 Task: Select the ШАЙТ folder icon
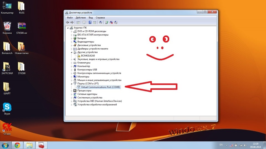tap(7, 88)
